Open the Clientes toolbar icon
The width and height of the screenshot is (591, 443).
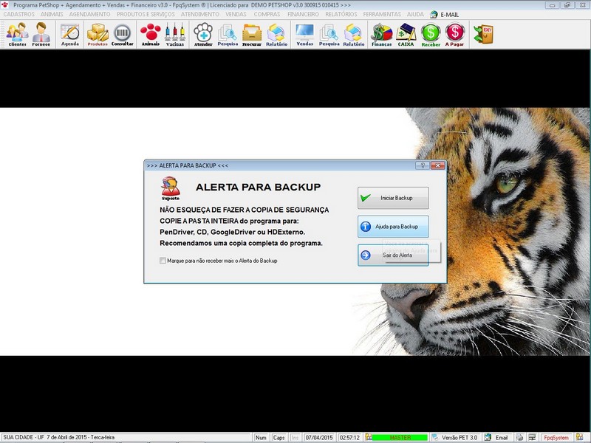17,34
